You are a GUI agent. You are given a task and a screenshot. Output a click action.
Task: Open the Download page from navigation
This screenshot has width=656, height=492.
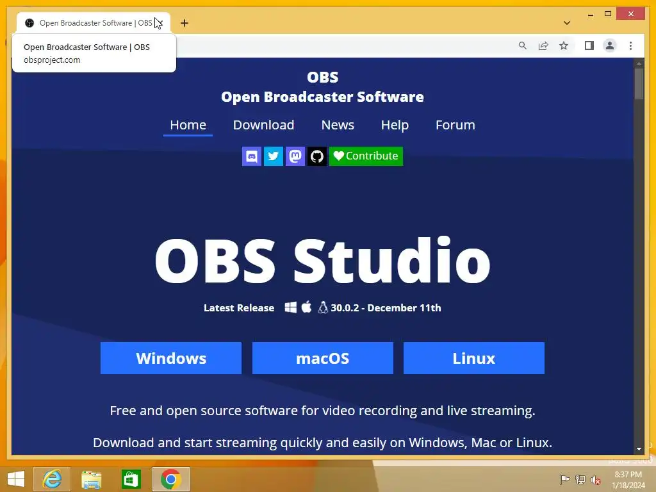263,125
